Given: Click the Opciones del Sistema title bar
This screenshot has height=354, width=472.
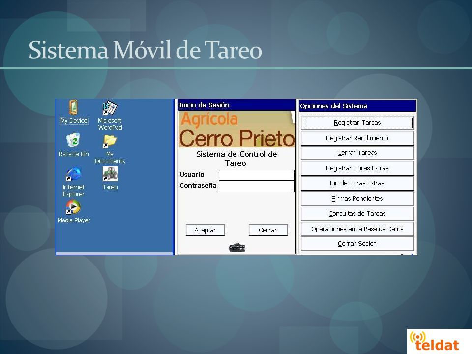Looking at the screenshot, I should tap(357, 106).
